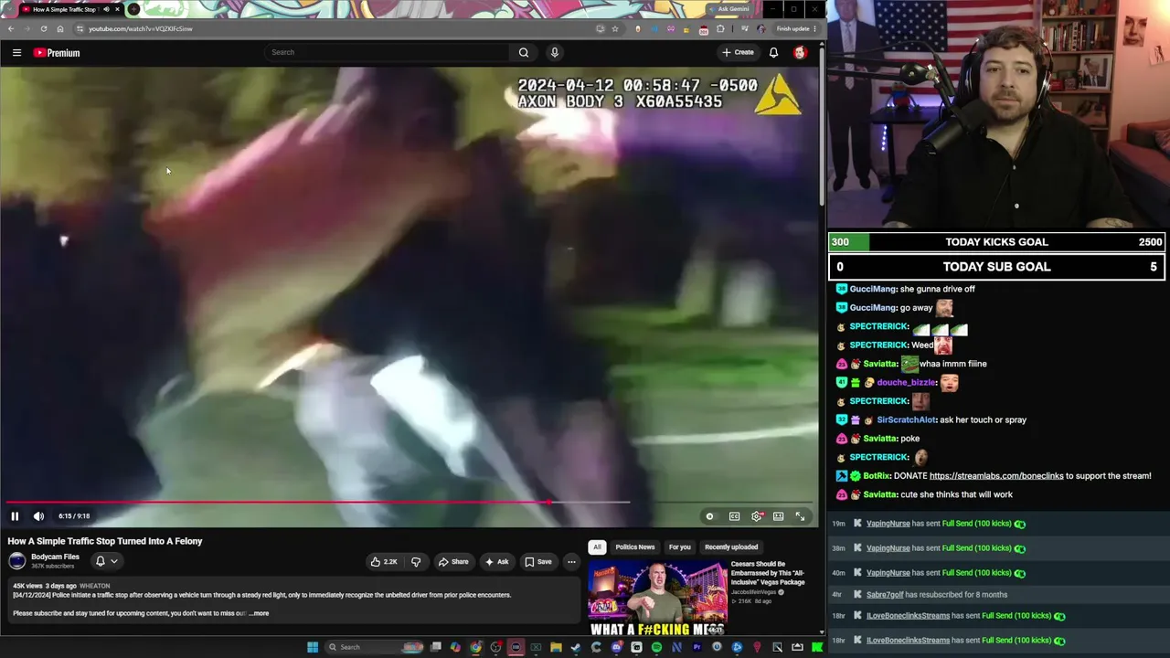Open File Explorer from the taskbar
The height and width of the screenshot is (658, 1170).
coord(556,647)
